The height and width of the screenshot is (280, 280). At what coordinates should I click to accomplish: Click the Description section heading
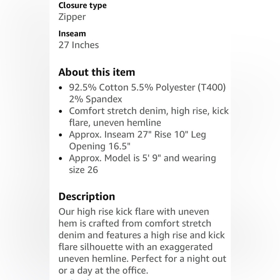pyautogui.click(x=87, y=197)
